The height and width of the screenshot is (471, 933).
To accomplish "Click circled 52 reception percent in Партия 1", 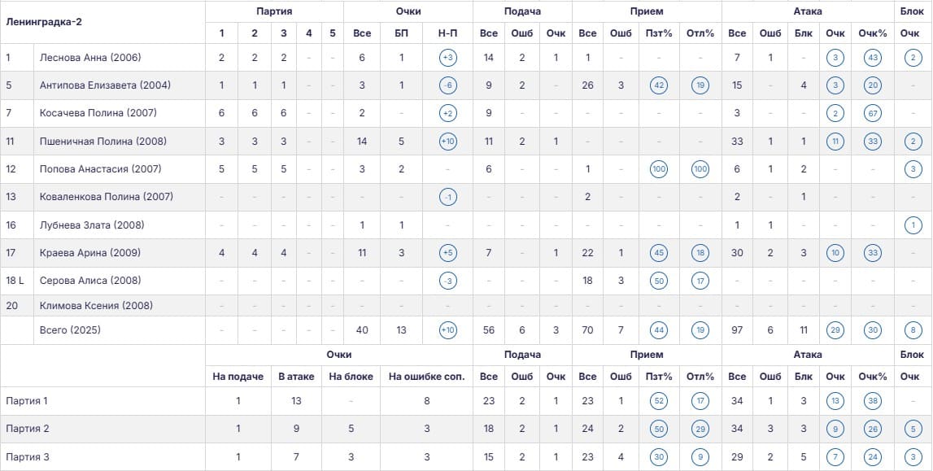I will click(x=659, y=401).
